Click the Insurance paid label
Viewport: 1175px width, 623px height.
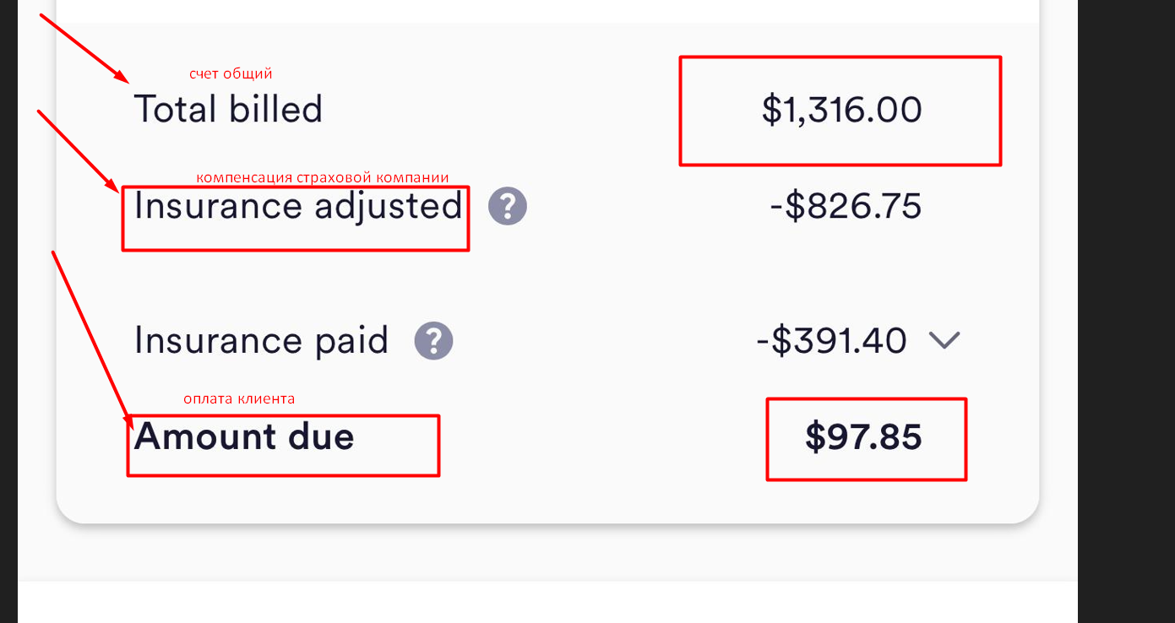pyautogui.click(x=261, y=340)
